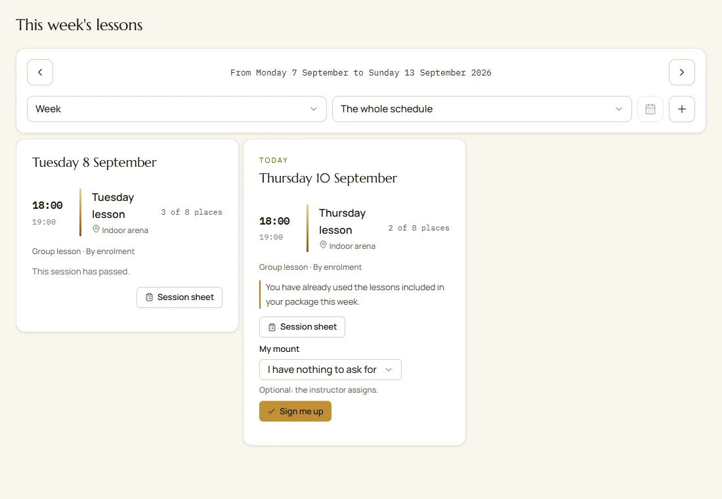Open the calendar date picker icon

[650, 109]
